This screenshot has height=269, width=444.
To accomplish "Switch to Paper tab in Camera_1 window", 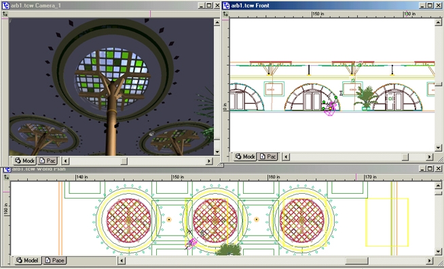I will click(48, 161).
